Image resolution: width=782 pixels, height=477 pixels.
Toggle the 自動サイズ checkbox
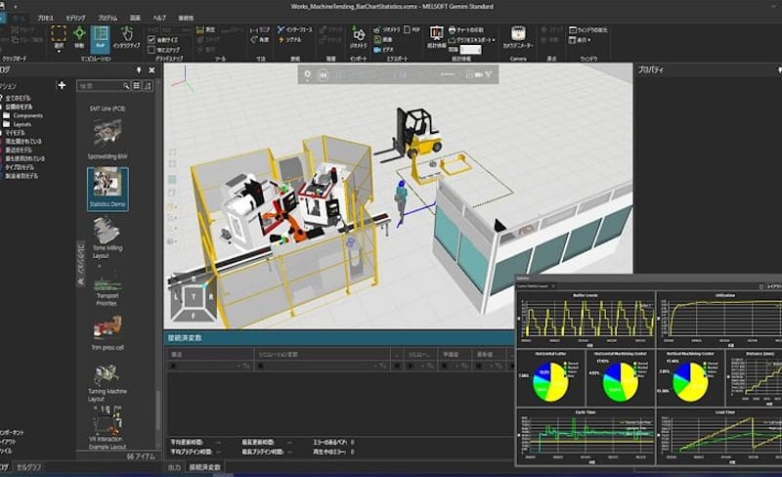coord(152,39)
